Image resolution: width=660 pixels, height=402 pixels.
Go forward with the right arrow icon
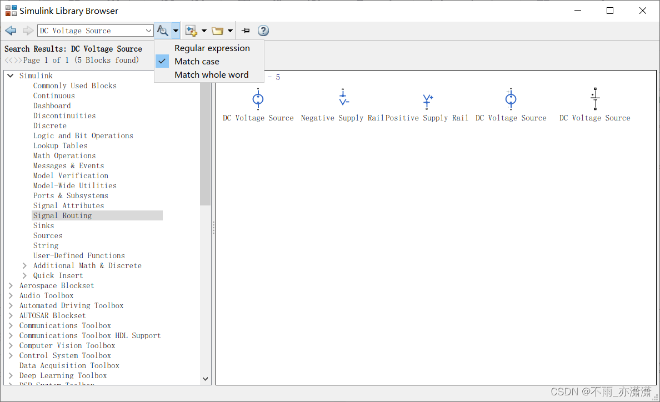tap(28, 31)
